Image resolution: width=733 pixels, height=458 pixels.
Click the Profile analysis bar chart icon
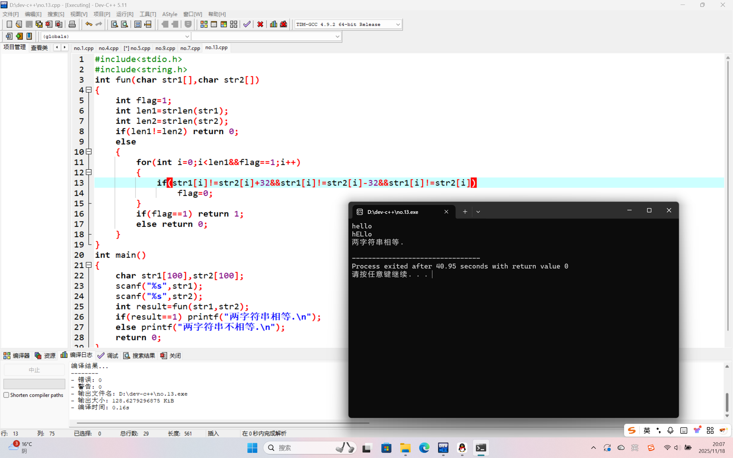pyautogui.click(x=273, y=24)
